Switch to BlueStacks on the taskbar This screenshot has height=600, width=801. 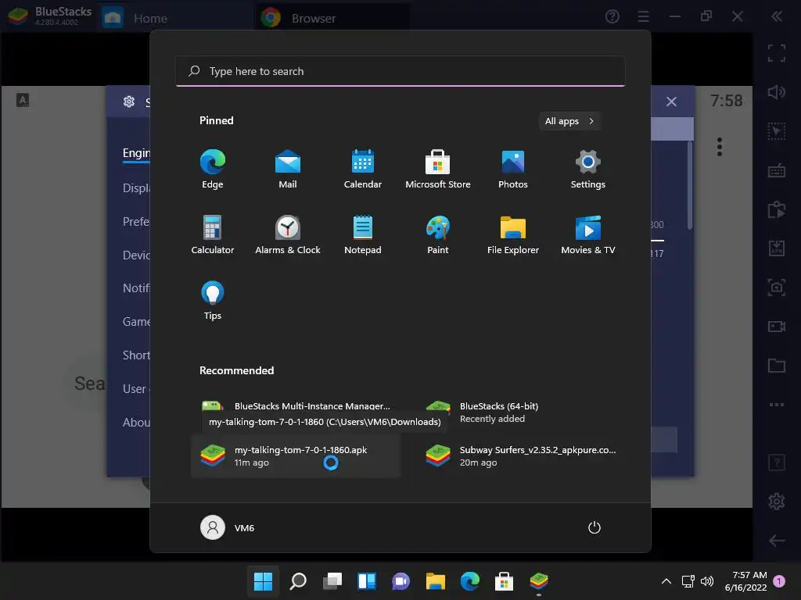[539, 581]
